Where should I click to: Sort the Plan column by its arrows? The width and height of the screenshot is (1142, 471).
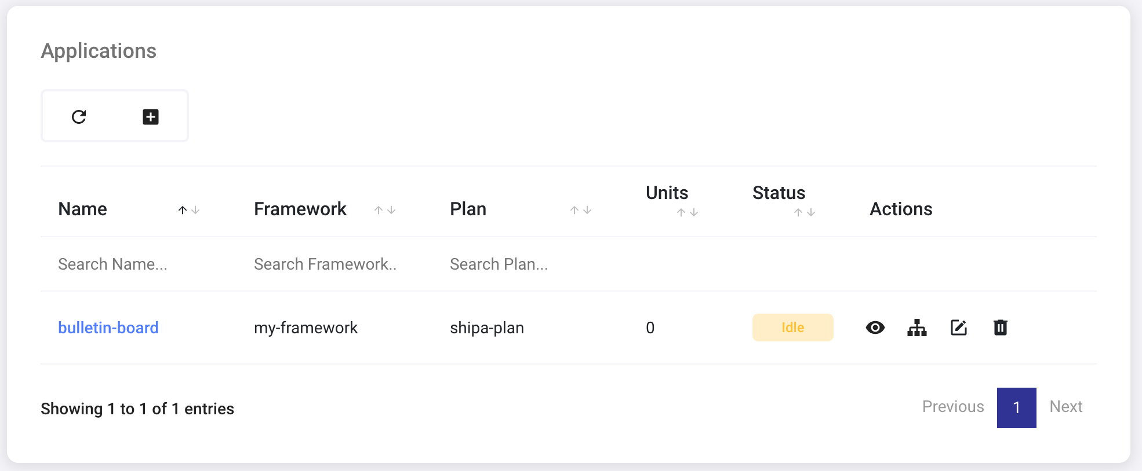[580, 210]
